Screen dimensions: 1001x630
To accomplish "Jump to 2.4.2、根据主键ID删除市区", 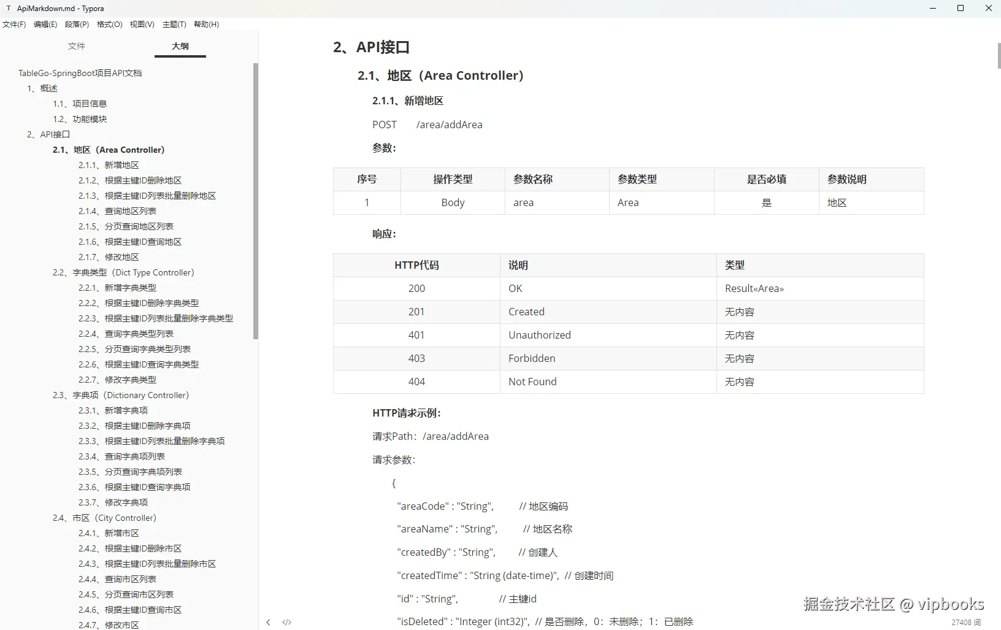I will [130, 548].
